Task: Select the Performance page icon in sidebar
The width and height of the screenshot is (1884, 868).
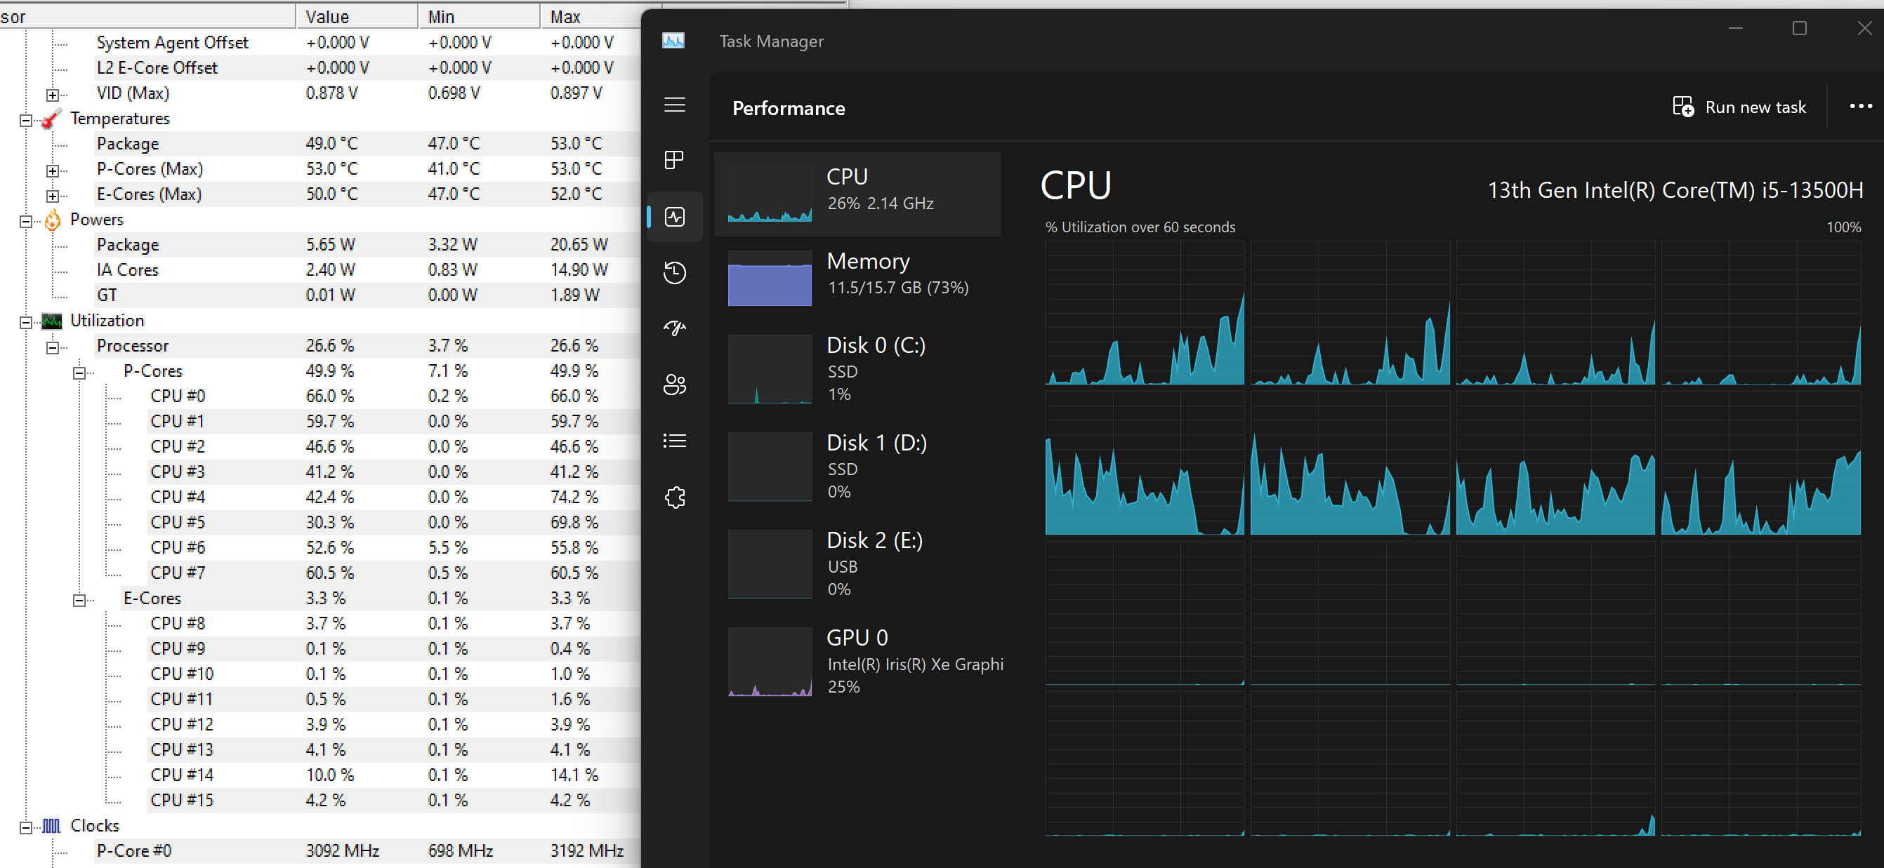Action: [x=674, y=217]
